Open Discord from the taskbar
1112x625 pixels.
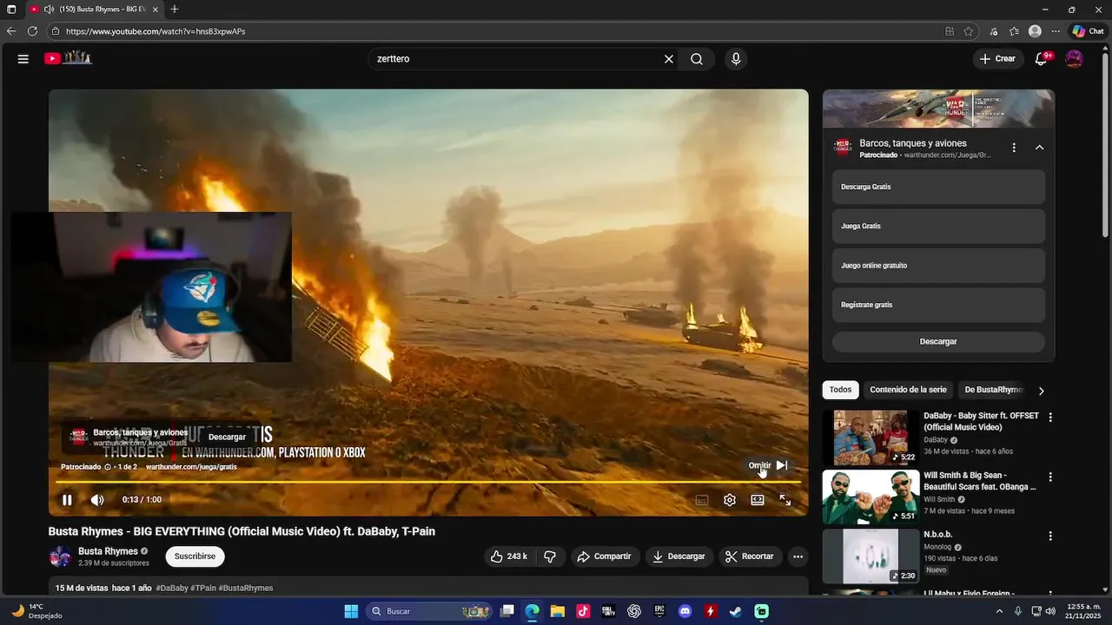[685, 611]
